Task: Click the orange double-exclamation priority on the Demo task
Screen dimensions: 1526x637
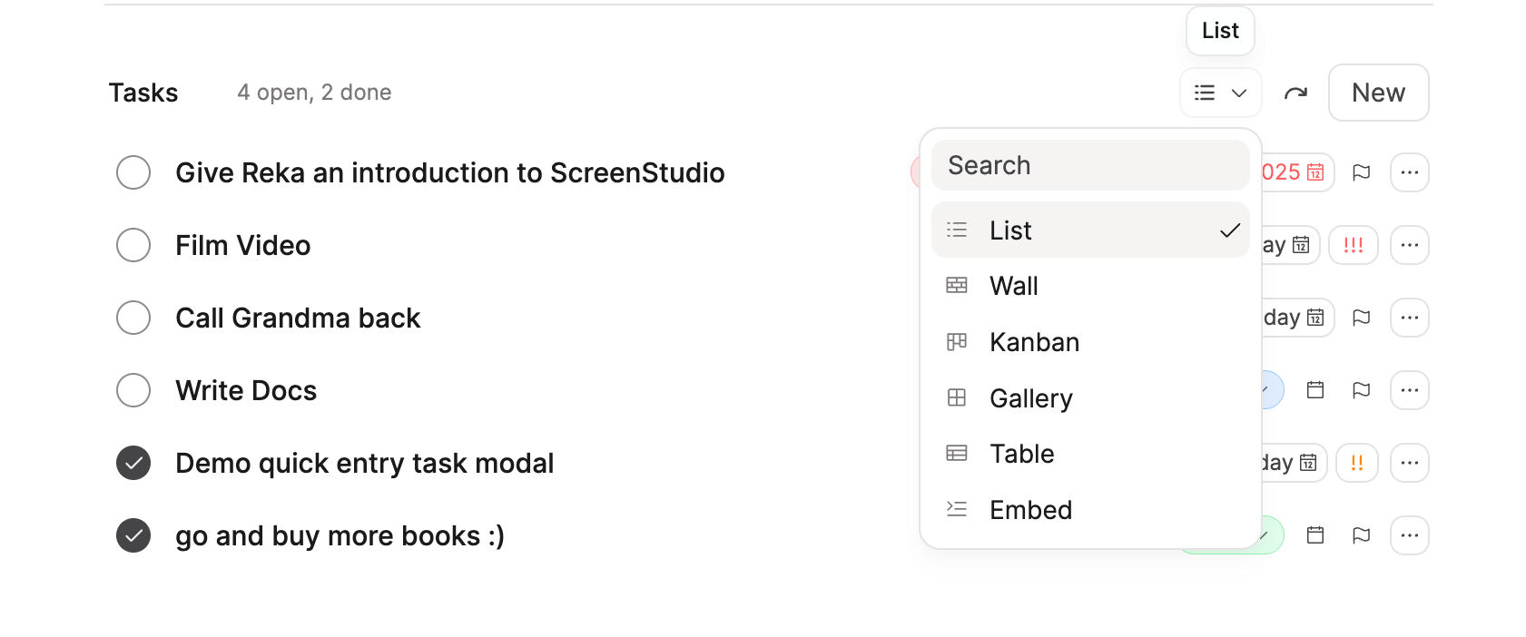Action: point(1356,463)
